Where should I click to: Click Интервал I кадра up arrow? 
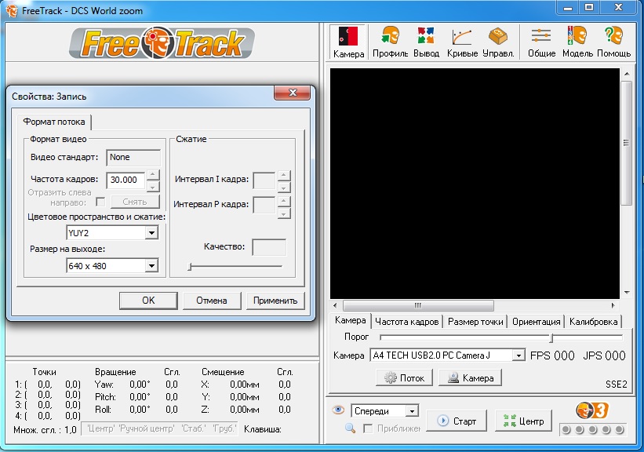tap(284, 176)
